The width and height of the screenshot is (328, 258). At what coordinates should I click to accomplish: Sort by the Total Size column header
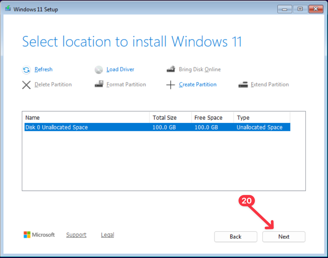pyautogui.click(x=171, y=117)
